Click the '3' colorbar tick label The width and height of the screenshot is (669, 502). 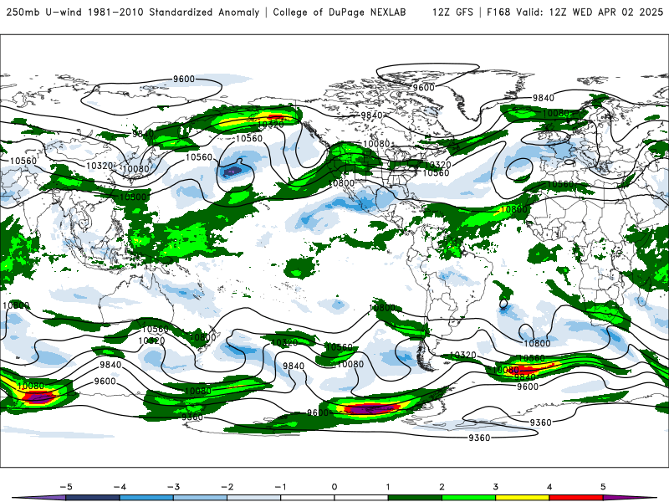[x=496, y=487]
